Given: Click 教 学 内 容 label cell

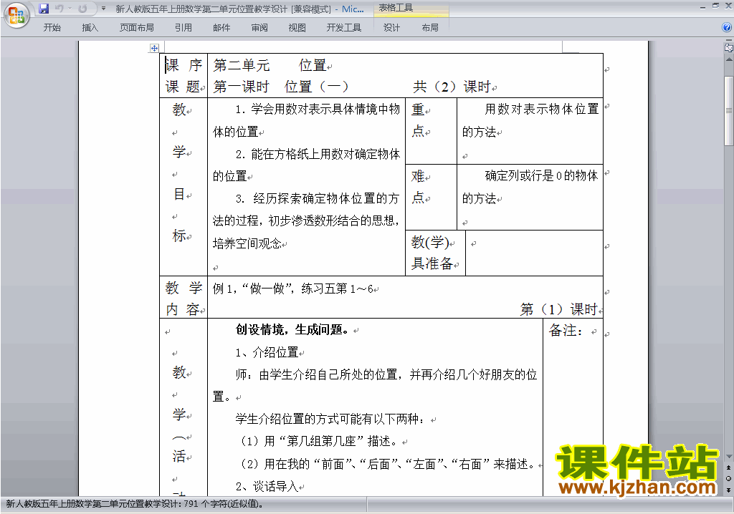Looking at the screenshot, I should [183, 298].
